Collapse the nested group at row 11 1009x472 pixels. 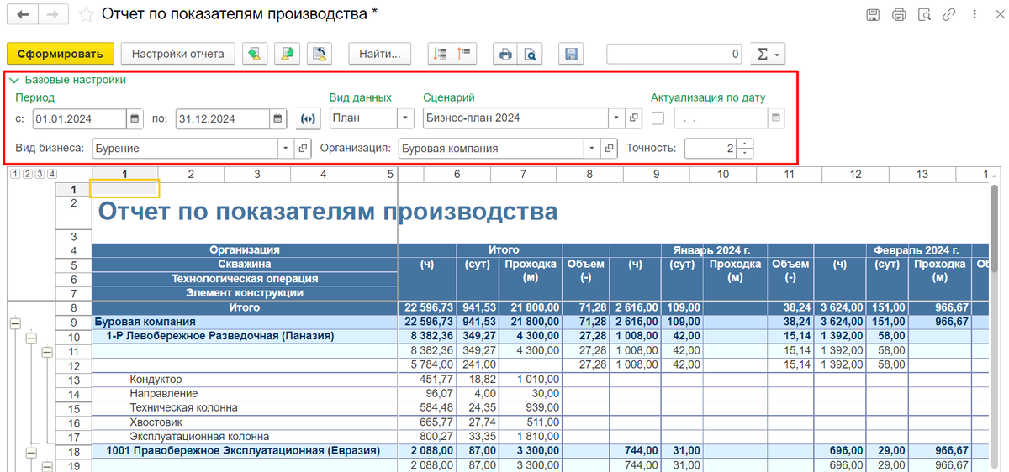(x=49, y=351)
